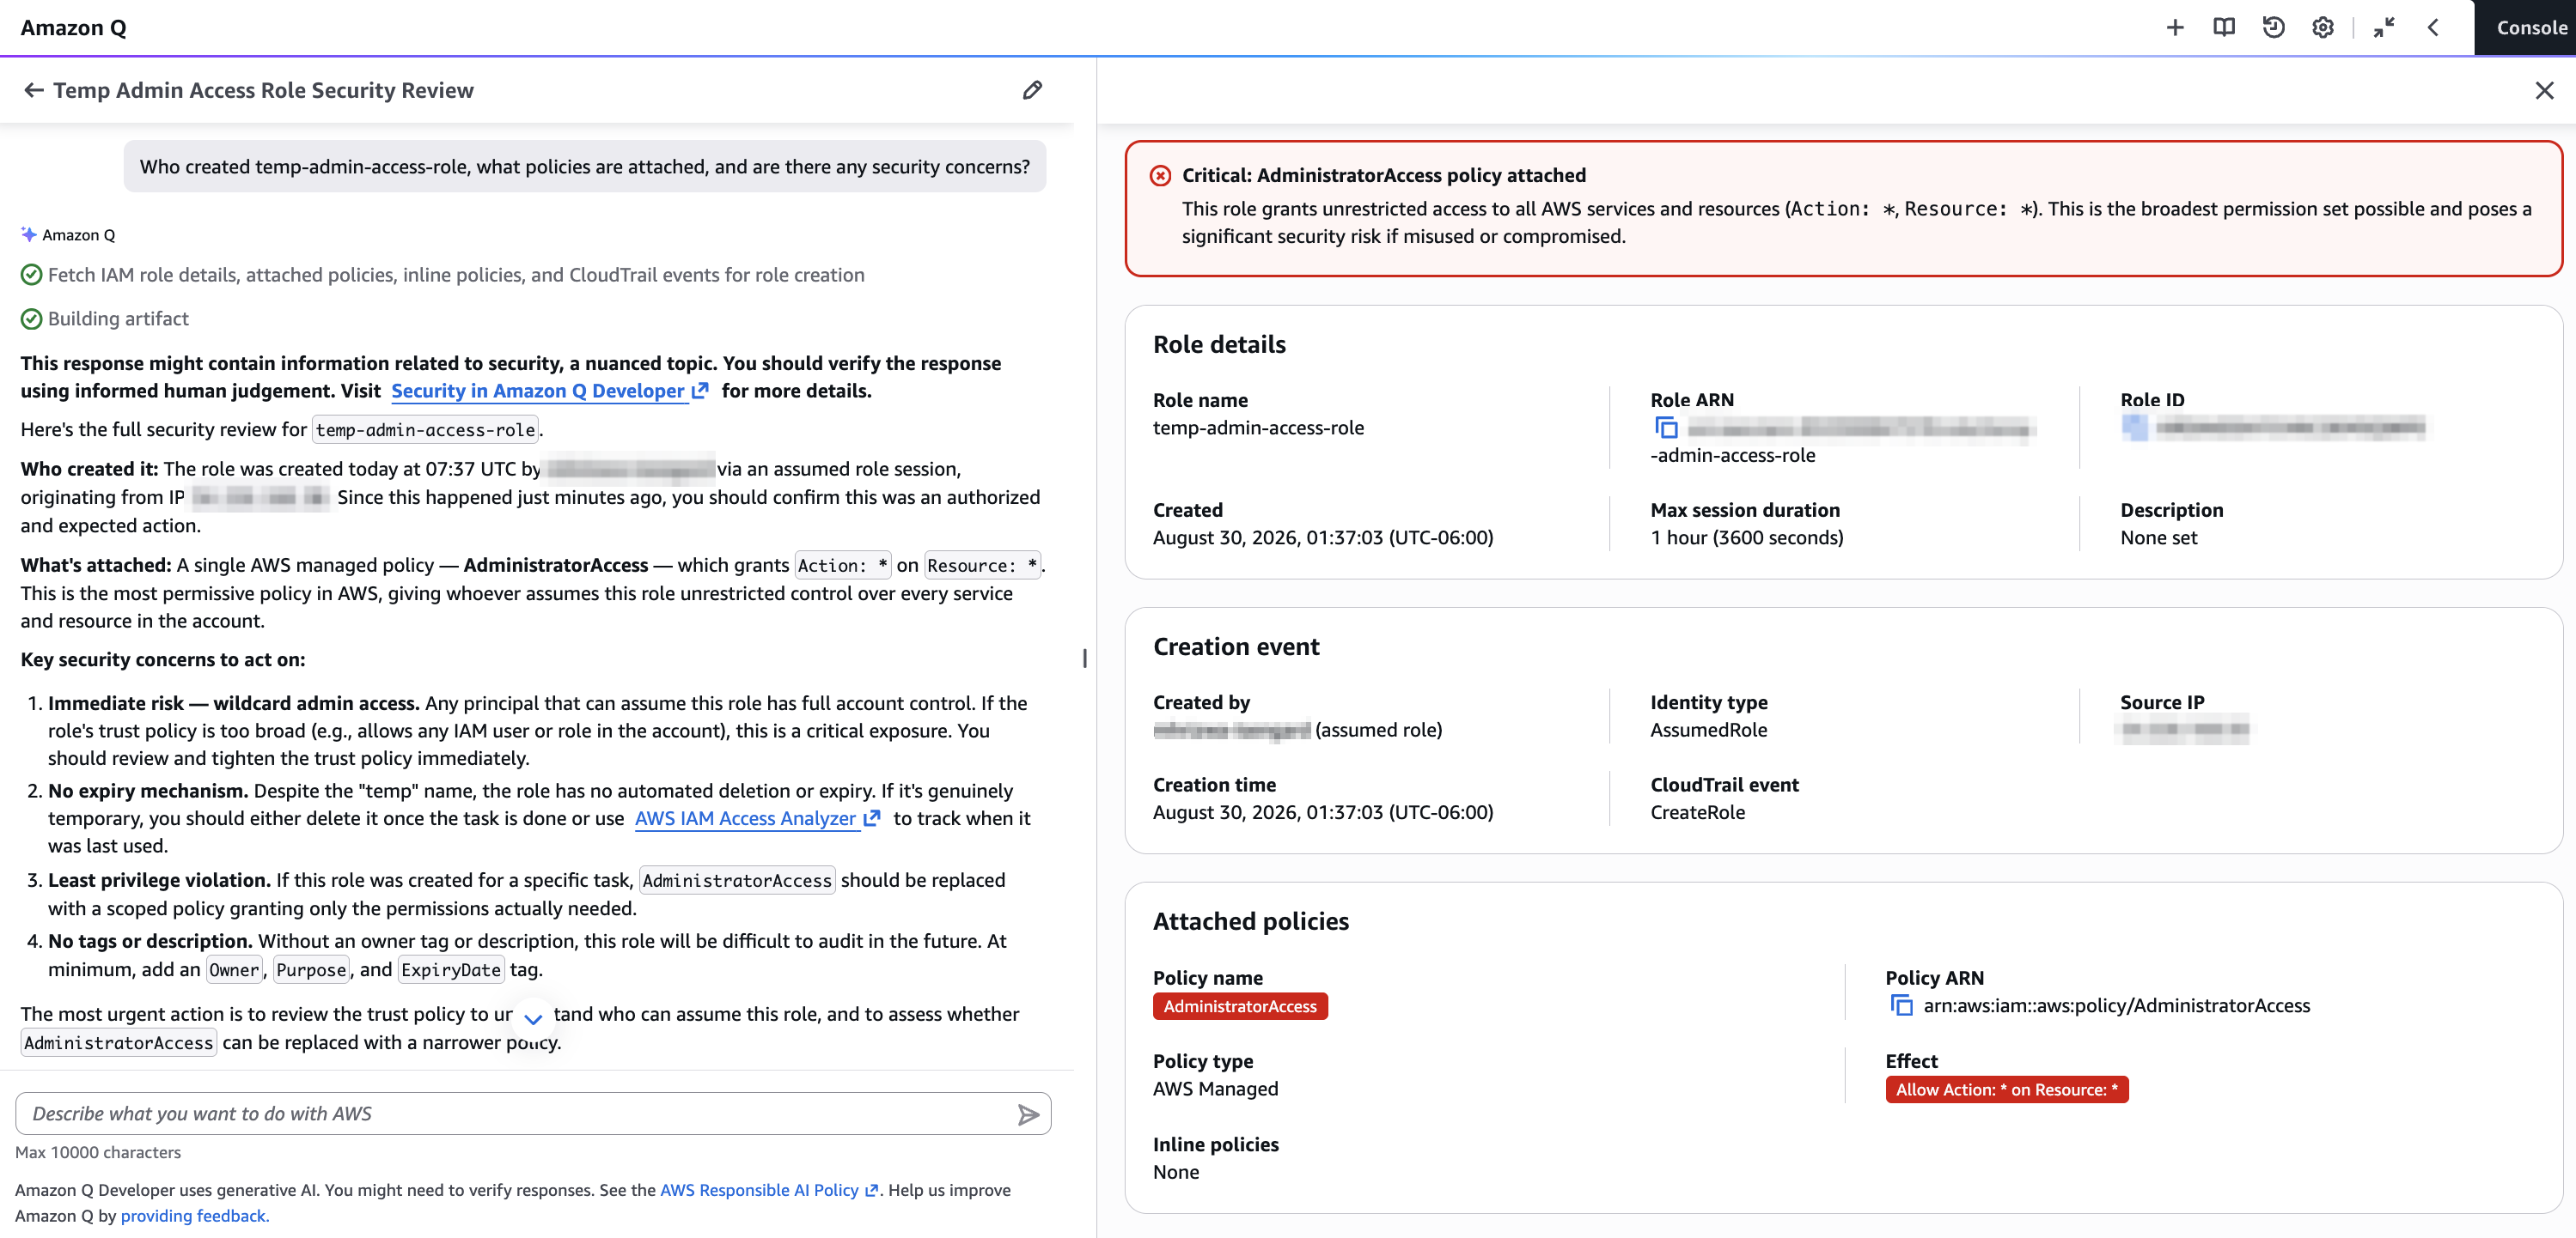Start a new chat with plus icon

(x=2174, y=28)
